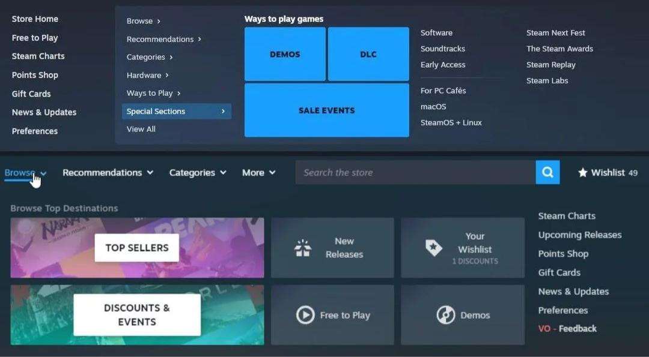Open the DLC blue tile
649x357 pixels.
[x=368, y=54]
